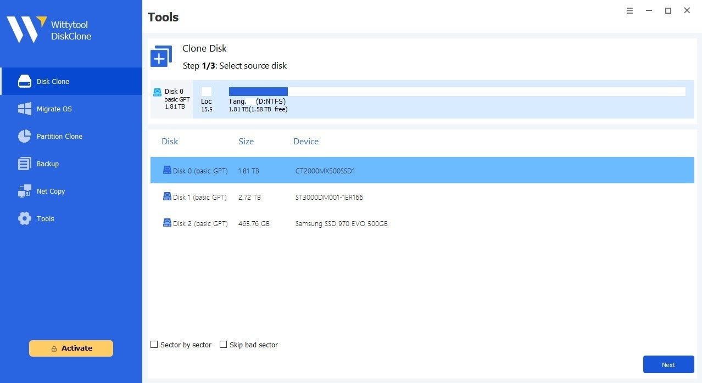The image size is (702, 383).
Task: Enable the Sector by sector checkbox
Action: 154,345
